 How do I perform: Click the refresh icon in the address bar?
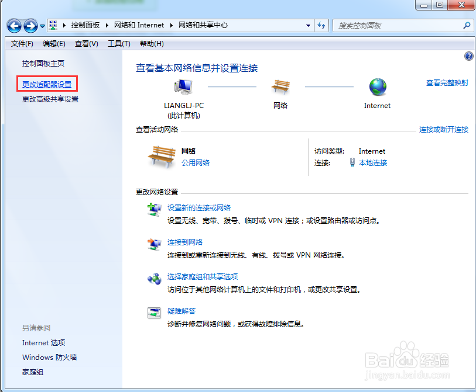point(320,25)
